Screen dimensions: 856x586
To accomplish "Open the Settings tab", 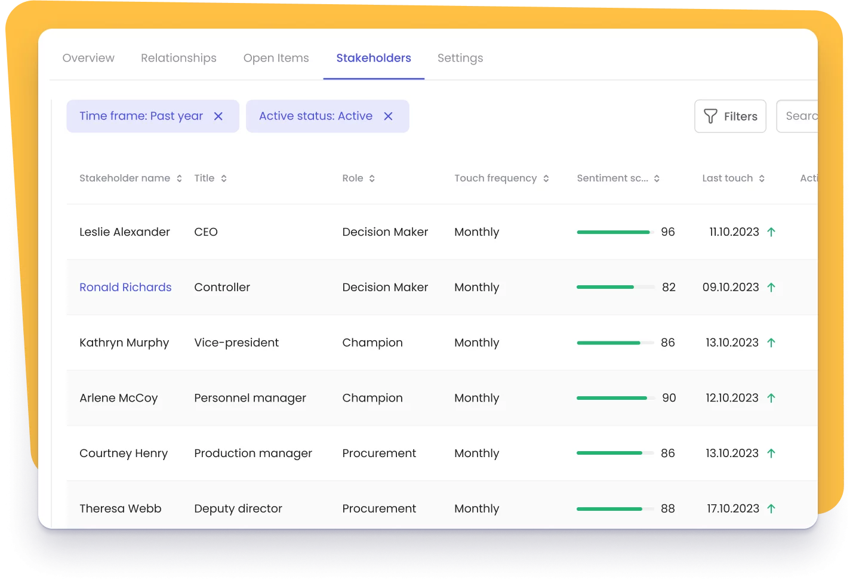I will [460, 58].
